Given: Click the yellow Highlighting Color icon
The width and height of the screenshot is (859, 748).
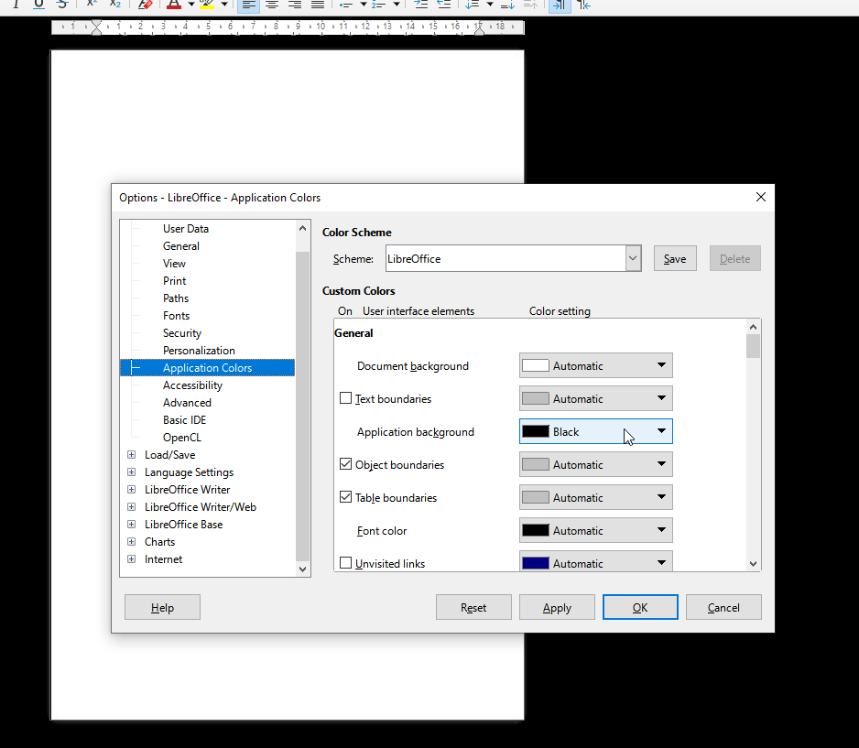Looking at the screenshot, I should coord(207,5).
